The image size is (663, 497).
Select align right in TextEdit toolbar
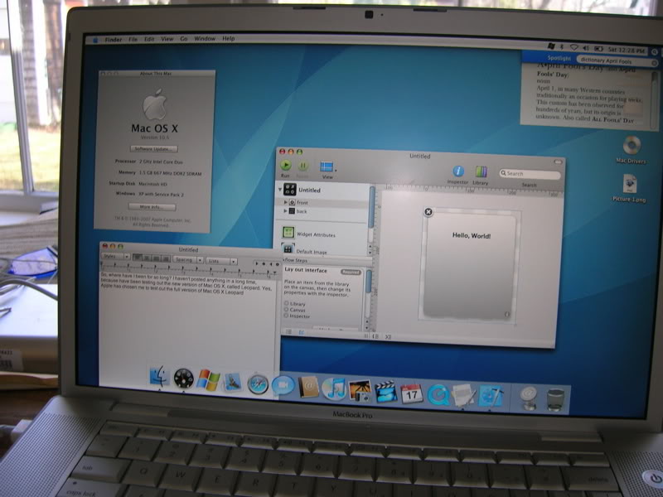[166, 258]
